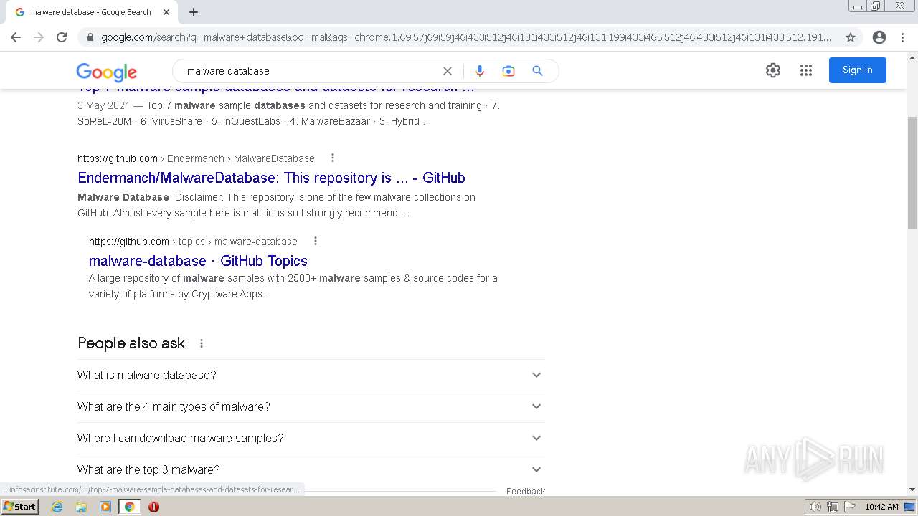Select the malware database Google Search tab
Screen dimensions: 918x516
(91, 12)
